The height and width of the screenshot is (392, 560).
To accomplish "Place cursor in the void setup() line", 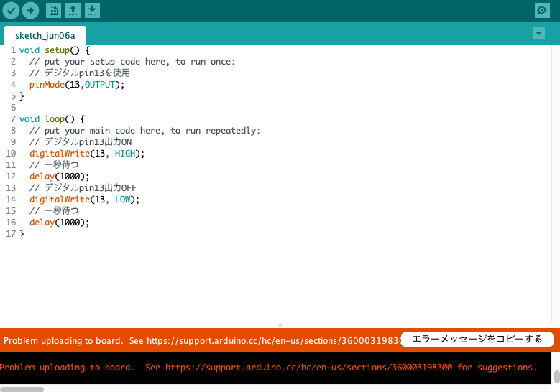I will 54,50.
